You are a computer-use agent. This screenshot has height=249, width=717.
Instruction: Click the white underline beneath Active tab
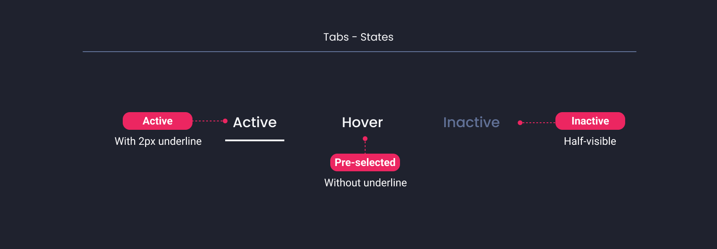point(255,140)
